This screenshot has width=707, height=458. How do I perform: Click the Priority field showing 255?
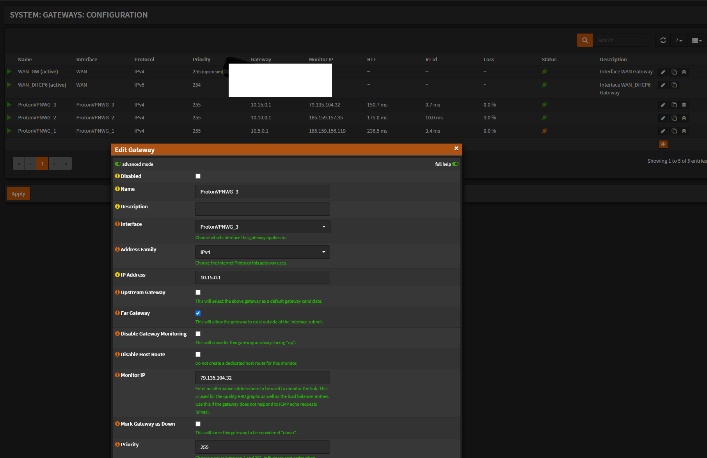[263, 447]
